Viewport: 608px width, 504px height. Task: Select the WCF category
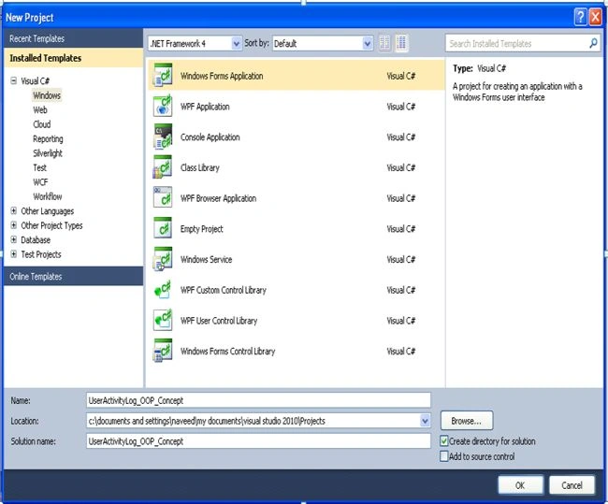click(x=40, y=181)
